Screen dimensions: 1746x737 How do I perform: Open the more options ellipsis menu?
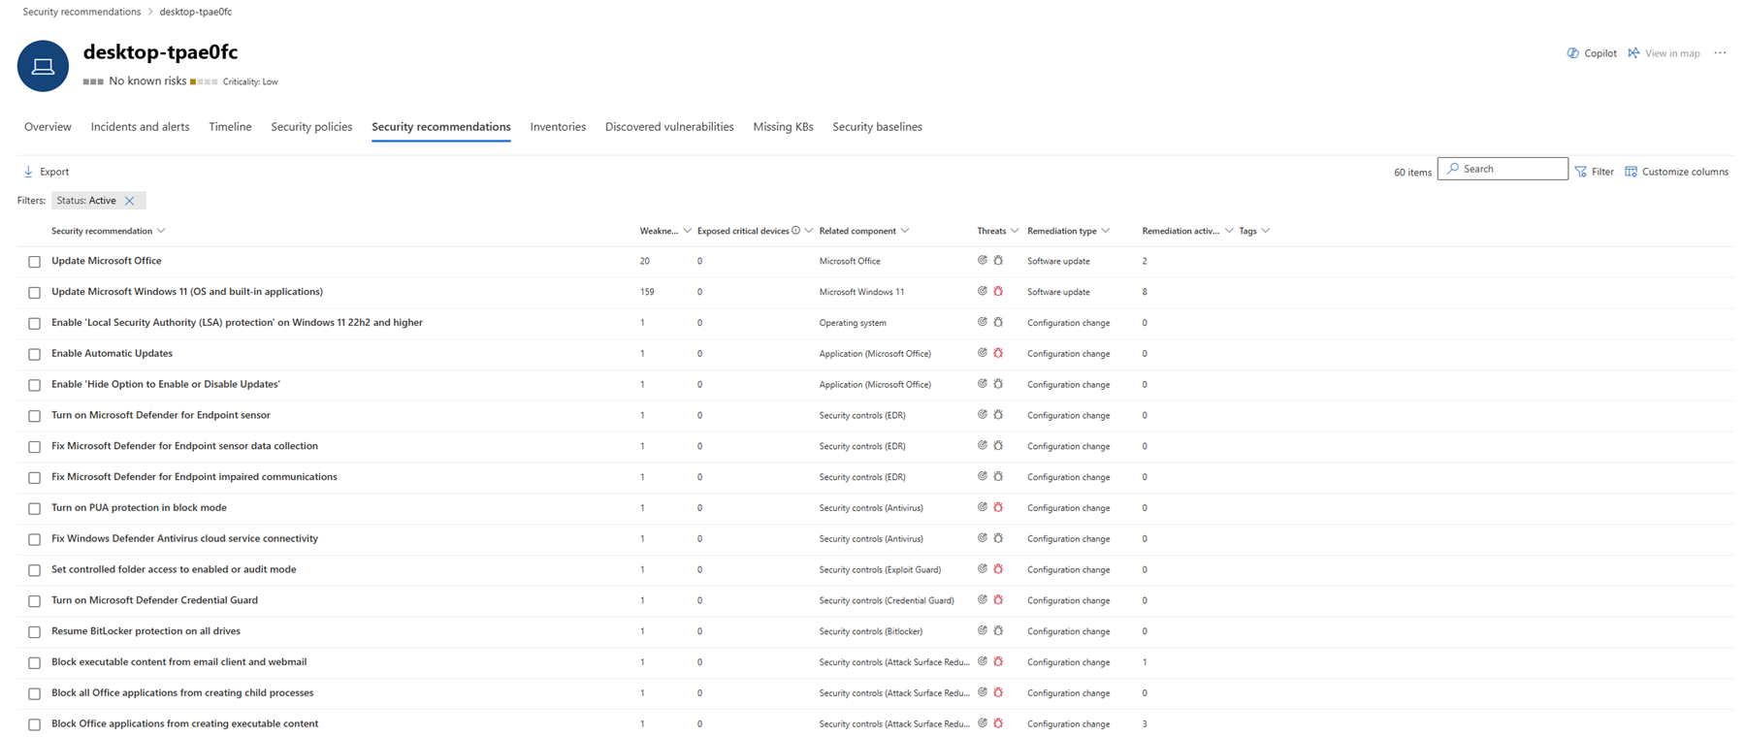click(x=1720, y=53)
